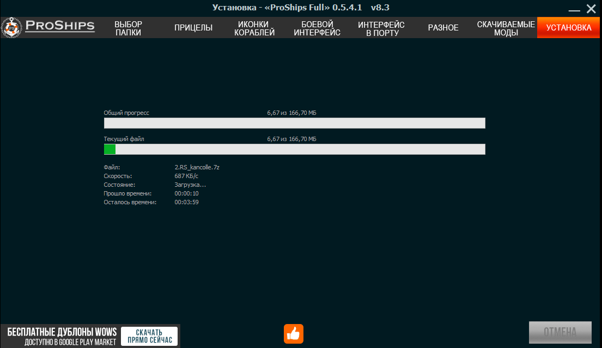Switch to СКАЧИВАЕМЫЕ МОДЫ tab

506,28
